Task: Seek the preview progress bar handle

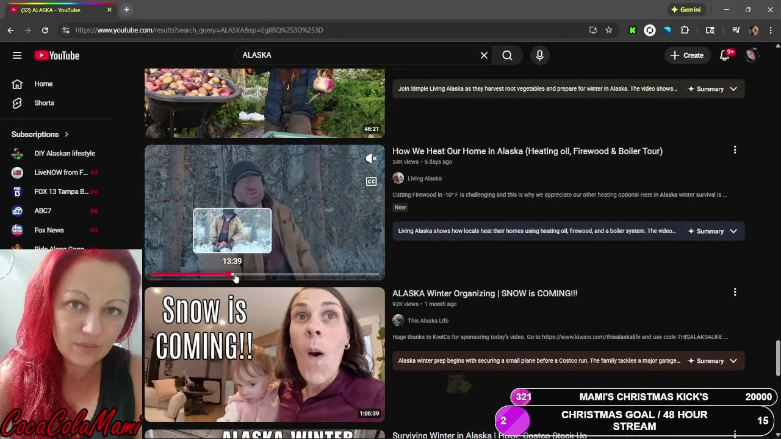Action: (x=231, y=275)
